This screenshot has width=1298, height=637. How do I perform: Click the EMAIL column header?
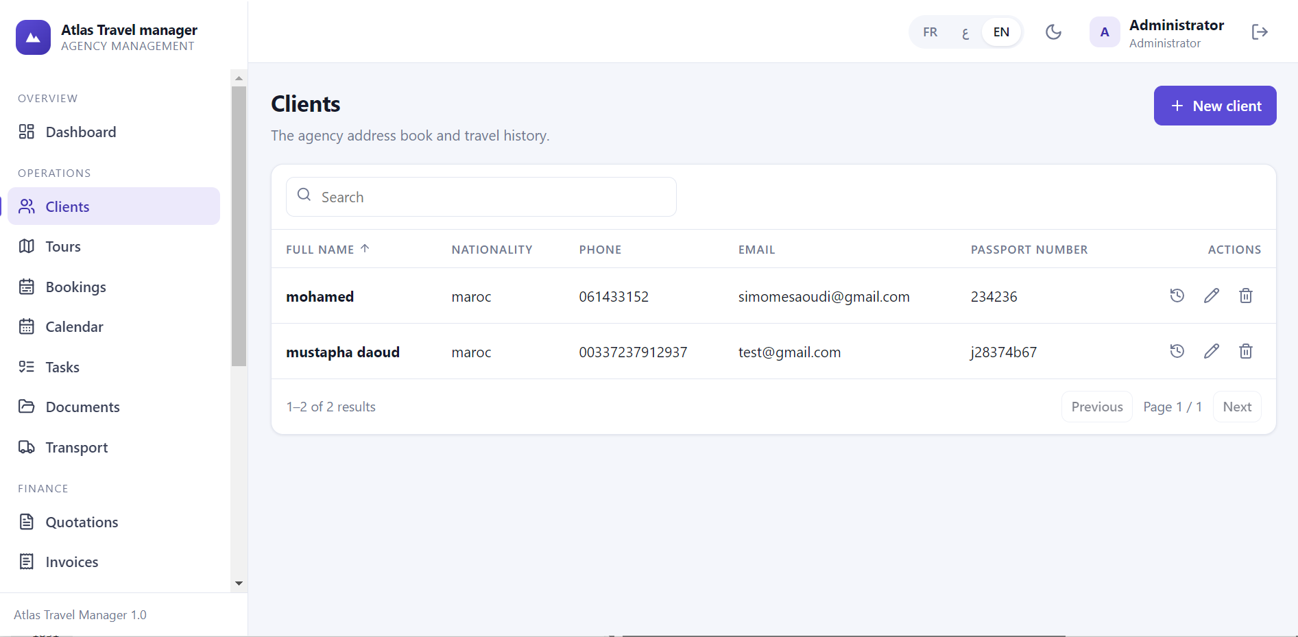point(756,250)
